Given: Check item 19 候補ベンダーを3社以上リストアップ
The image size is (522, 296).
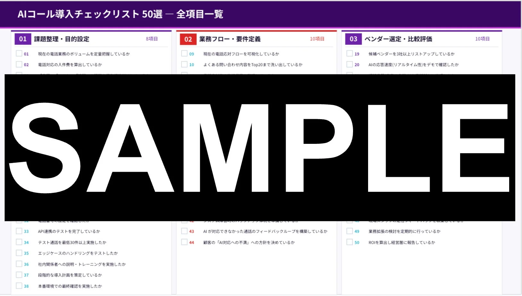Looking at the screenshot, I should (x=349, y=53).
